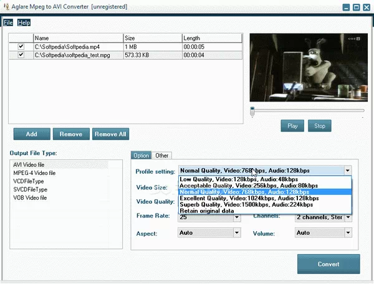The image size is (374, 284).
Task: Play the video preview
Action: point(292,126)
